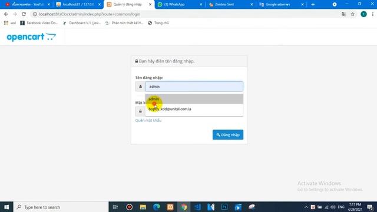Open Google Translate icon in address bar
The width and height of the screenshot is (377, 212).
[x=343, y=14]
